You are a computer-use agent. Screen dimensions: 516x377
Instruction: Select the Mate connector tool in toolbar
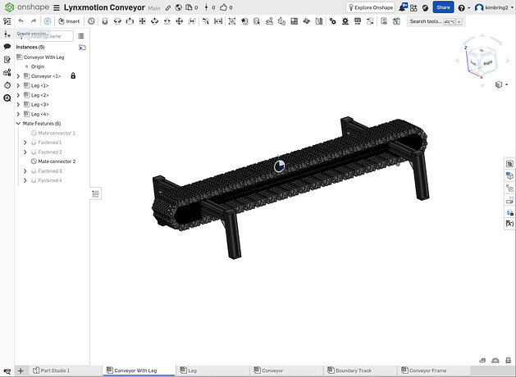coord(91,21)
